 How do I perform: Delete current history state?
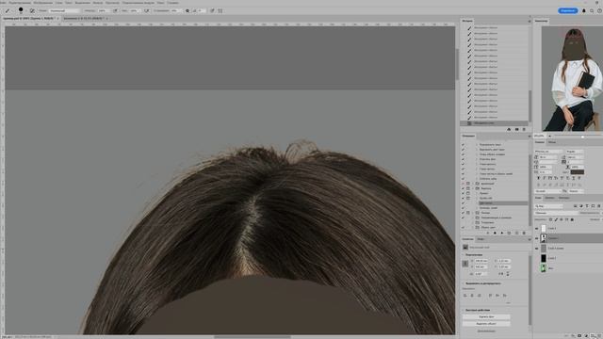[524, 129]
